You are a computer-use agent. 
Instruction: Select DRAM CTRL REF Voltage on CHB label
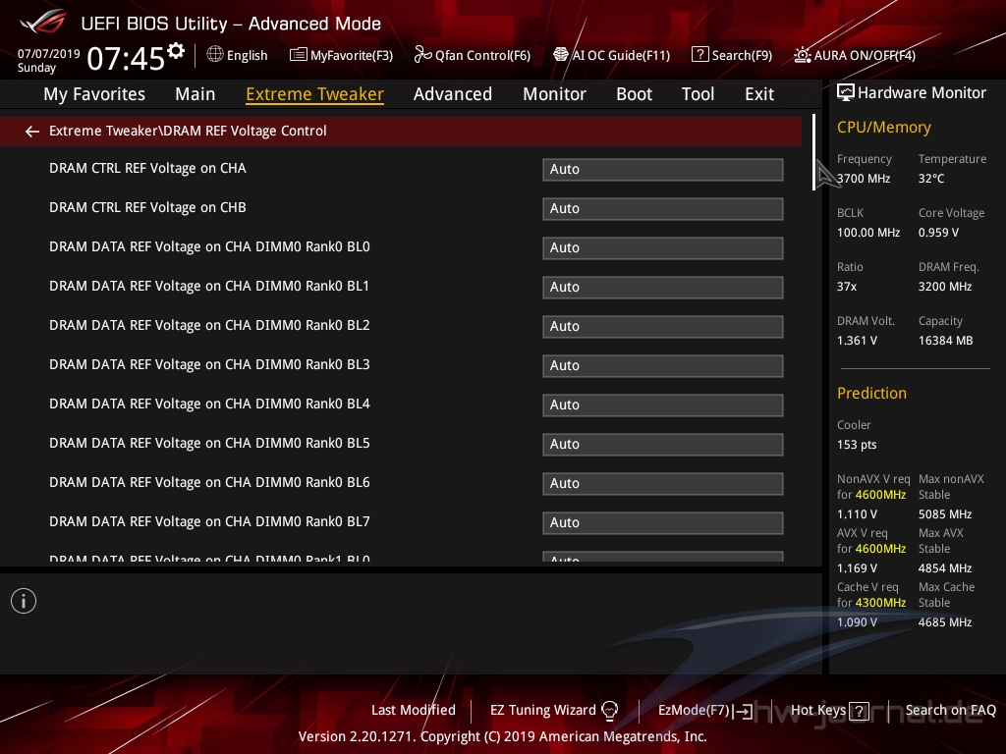click(x=147, y=207)
